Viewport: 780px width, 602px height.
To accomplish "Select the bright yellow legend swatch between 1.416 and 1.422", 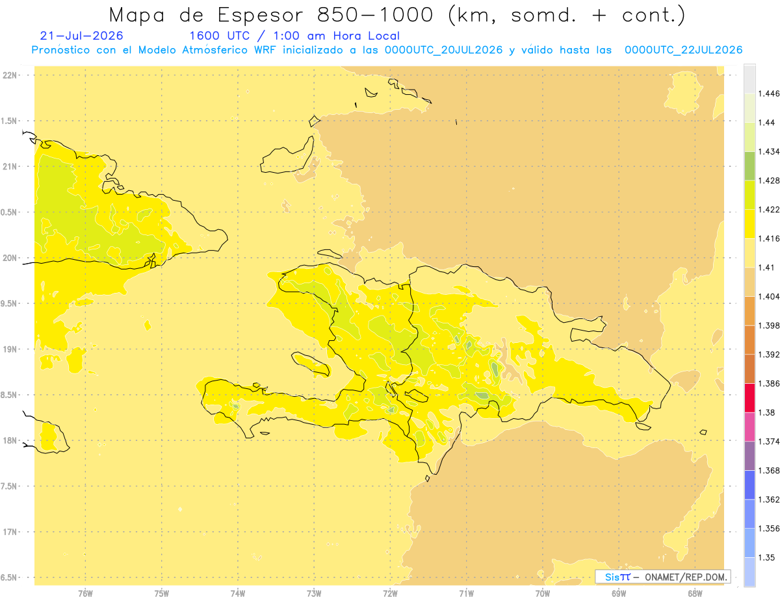I will click(x=749, y=223).
